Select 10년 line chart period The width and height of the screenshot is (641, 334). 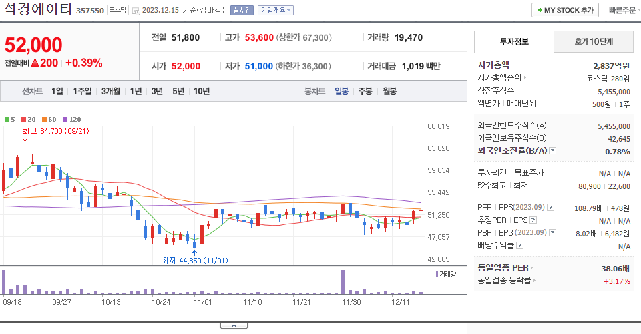coord(202,91)
